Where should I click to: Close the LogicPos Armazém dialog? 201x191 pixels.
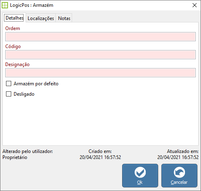pos(195,5)
